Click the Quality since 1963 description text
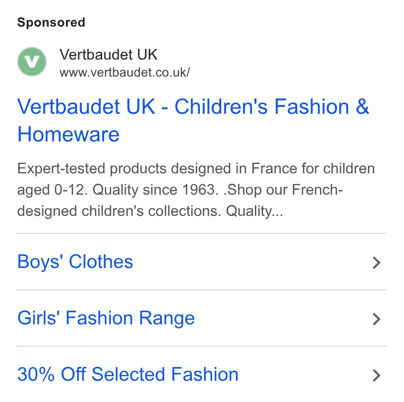Screen dimensions: 404x402 pyautogui.click(x=154, y=190)
